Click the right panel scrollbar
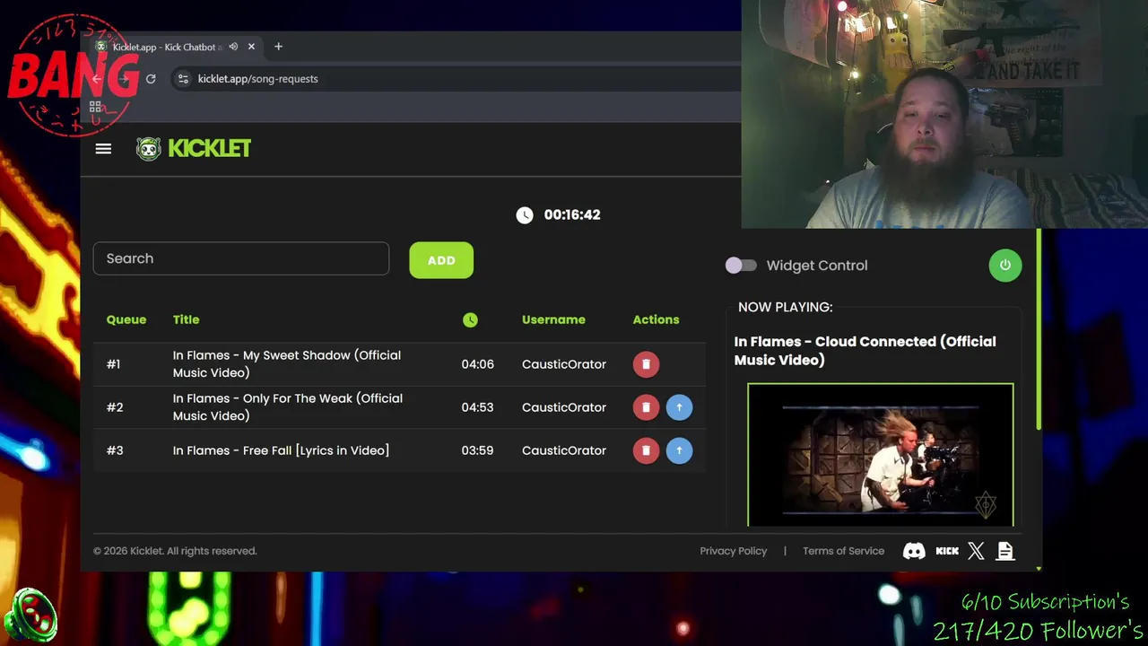Viewport: 1148px width, 646px height. [1039, 330]
